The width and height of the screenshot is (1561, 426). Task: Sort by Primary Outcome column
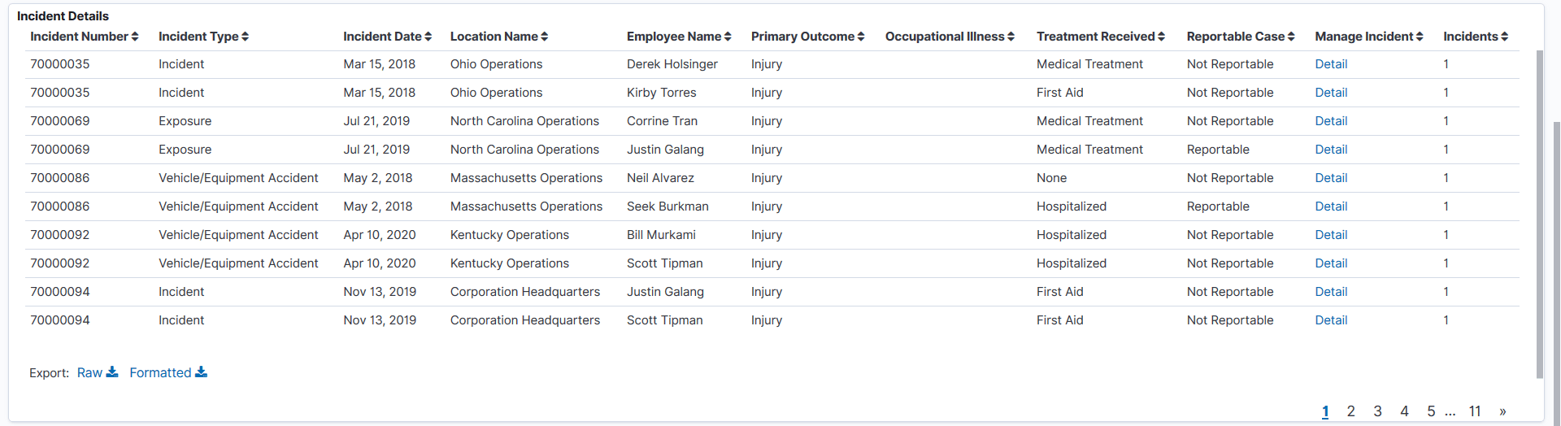(x=860, y=37)
